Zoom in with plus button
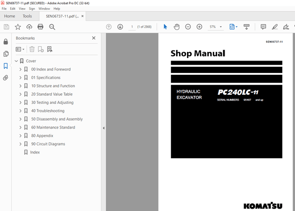 [199, 27]
